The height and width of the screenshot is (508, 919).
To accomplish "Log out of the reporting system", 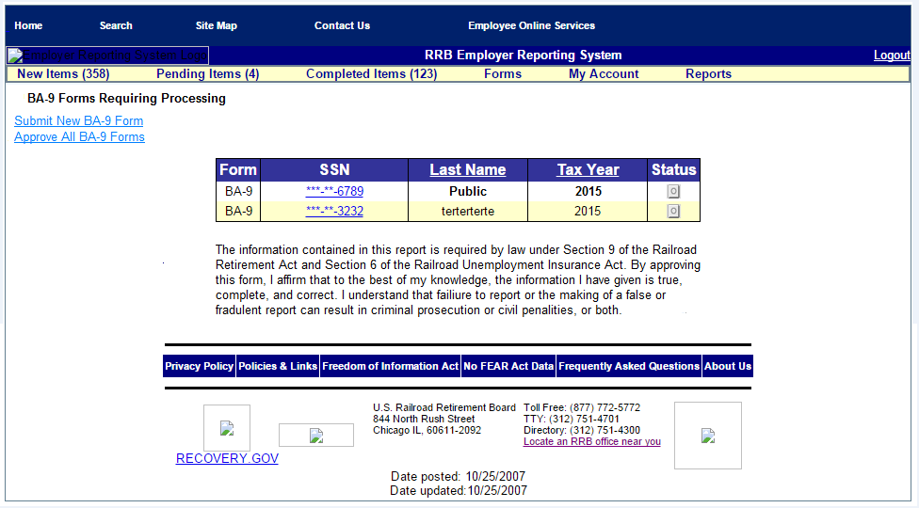I will (x=892, y=56).
